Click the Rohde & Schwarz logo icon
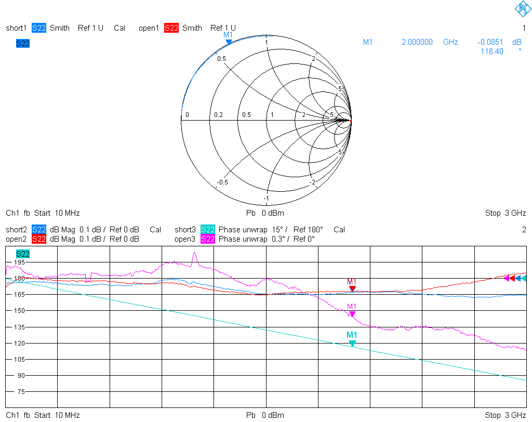532x422 pixels. (x=523, y=8)
